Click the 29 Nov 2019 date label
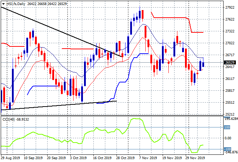Image resolution: width=238 pixels, height=162 pixels. coord(195,158)
